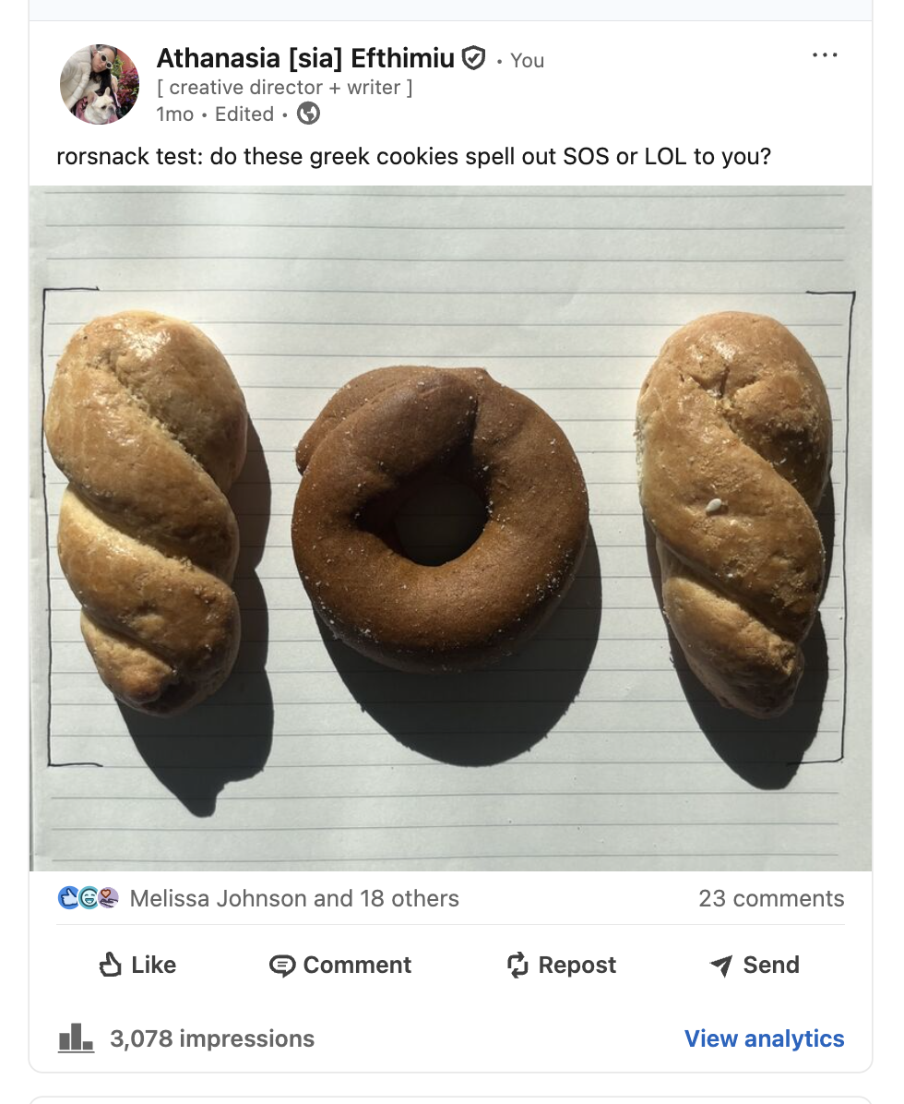Open the View analytics link
Image resolution: width=904 pixels, height=1104 pixels.
tap(764, 1038)
